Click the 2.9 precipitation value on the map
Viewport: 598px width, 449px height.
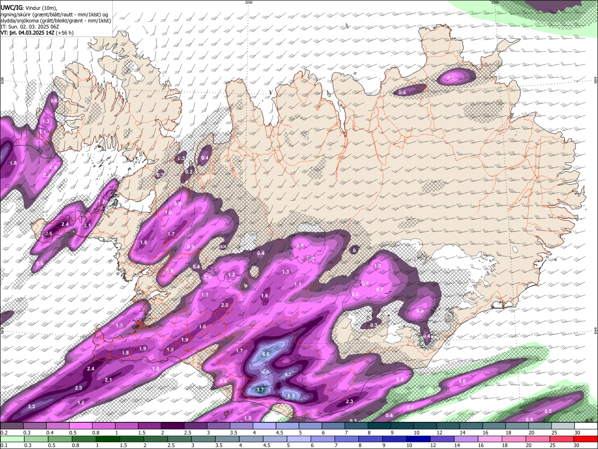coord(78,388)
